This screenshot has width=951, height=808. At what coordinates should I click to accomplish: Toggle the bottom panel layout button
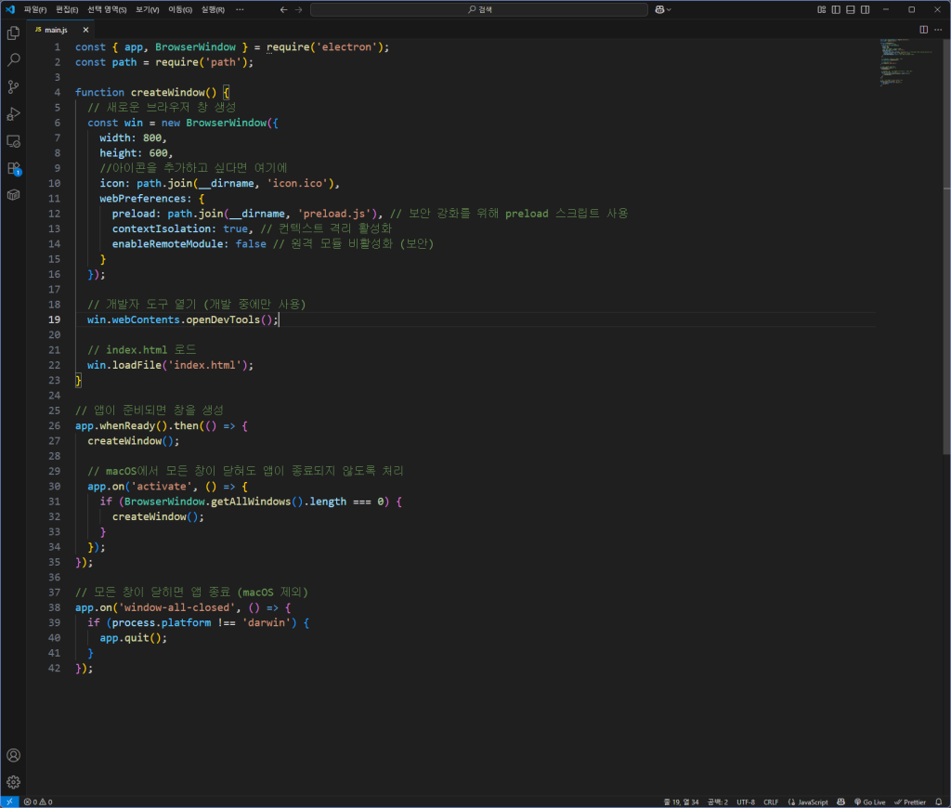[x=850, y=9]
